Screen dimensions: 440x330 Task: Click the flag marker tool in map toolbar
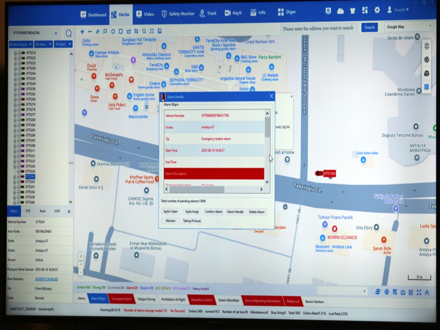(105, 31)
